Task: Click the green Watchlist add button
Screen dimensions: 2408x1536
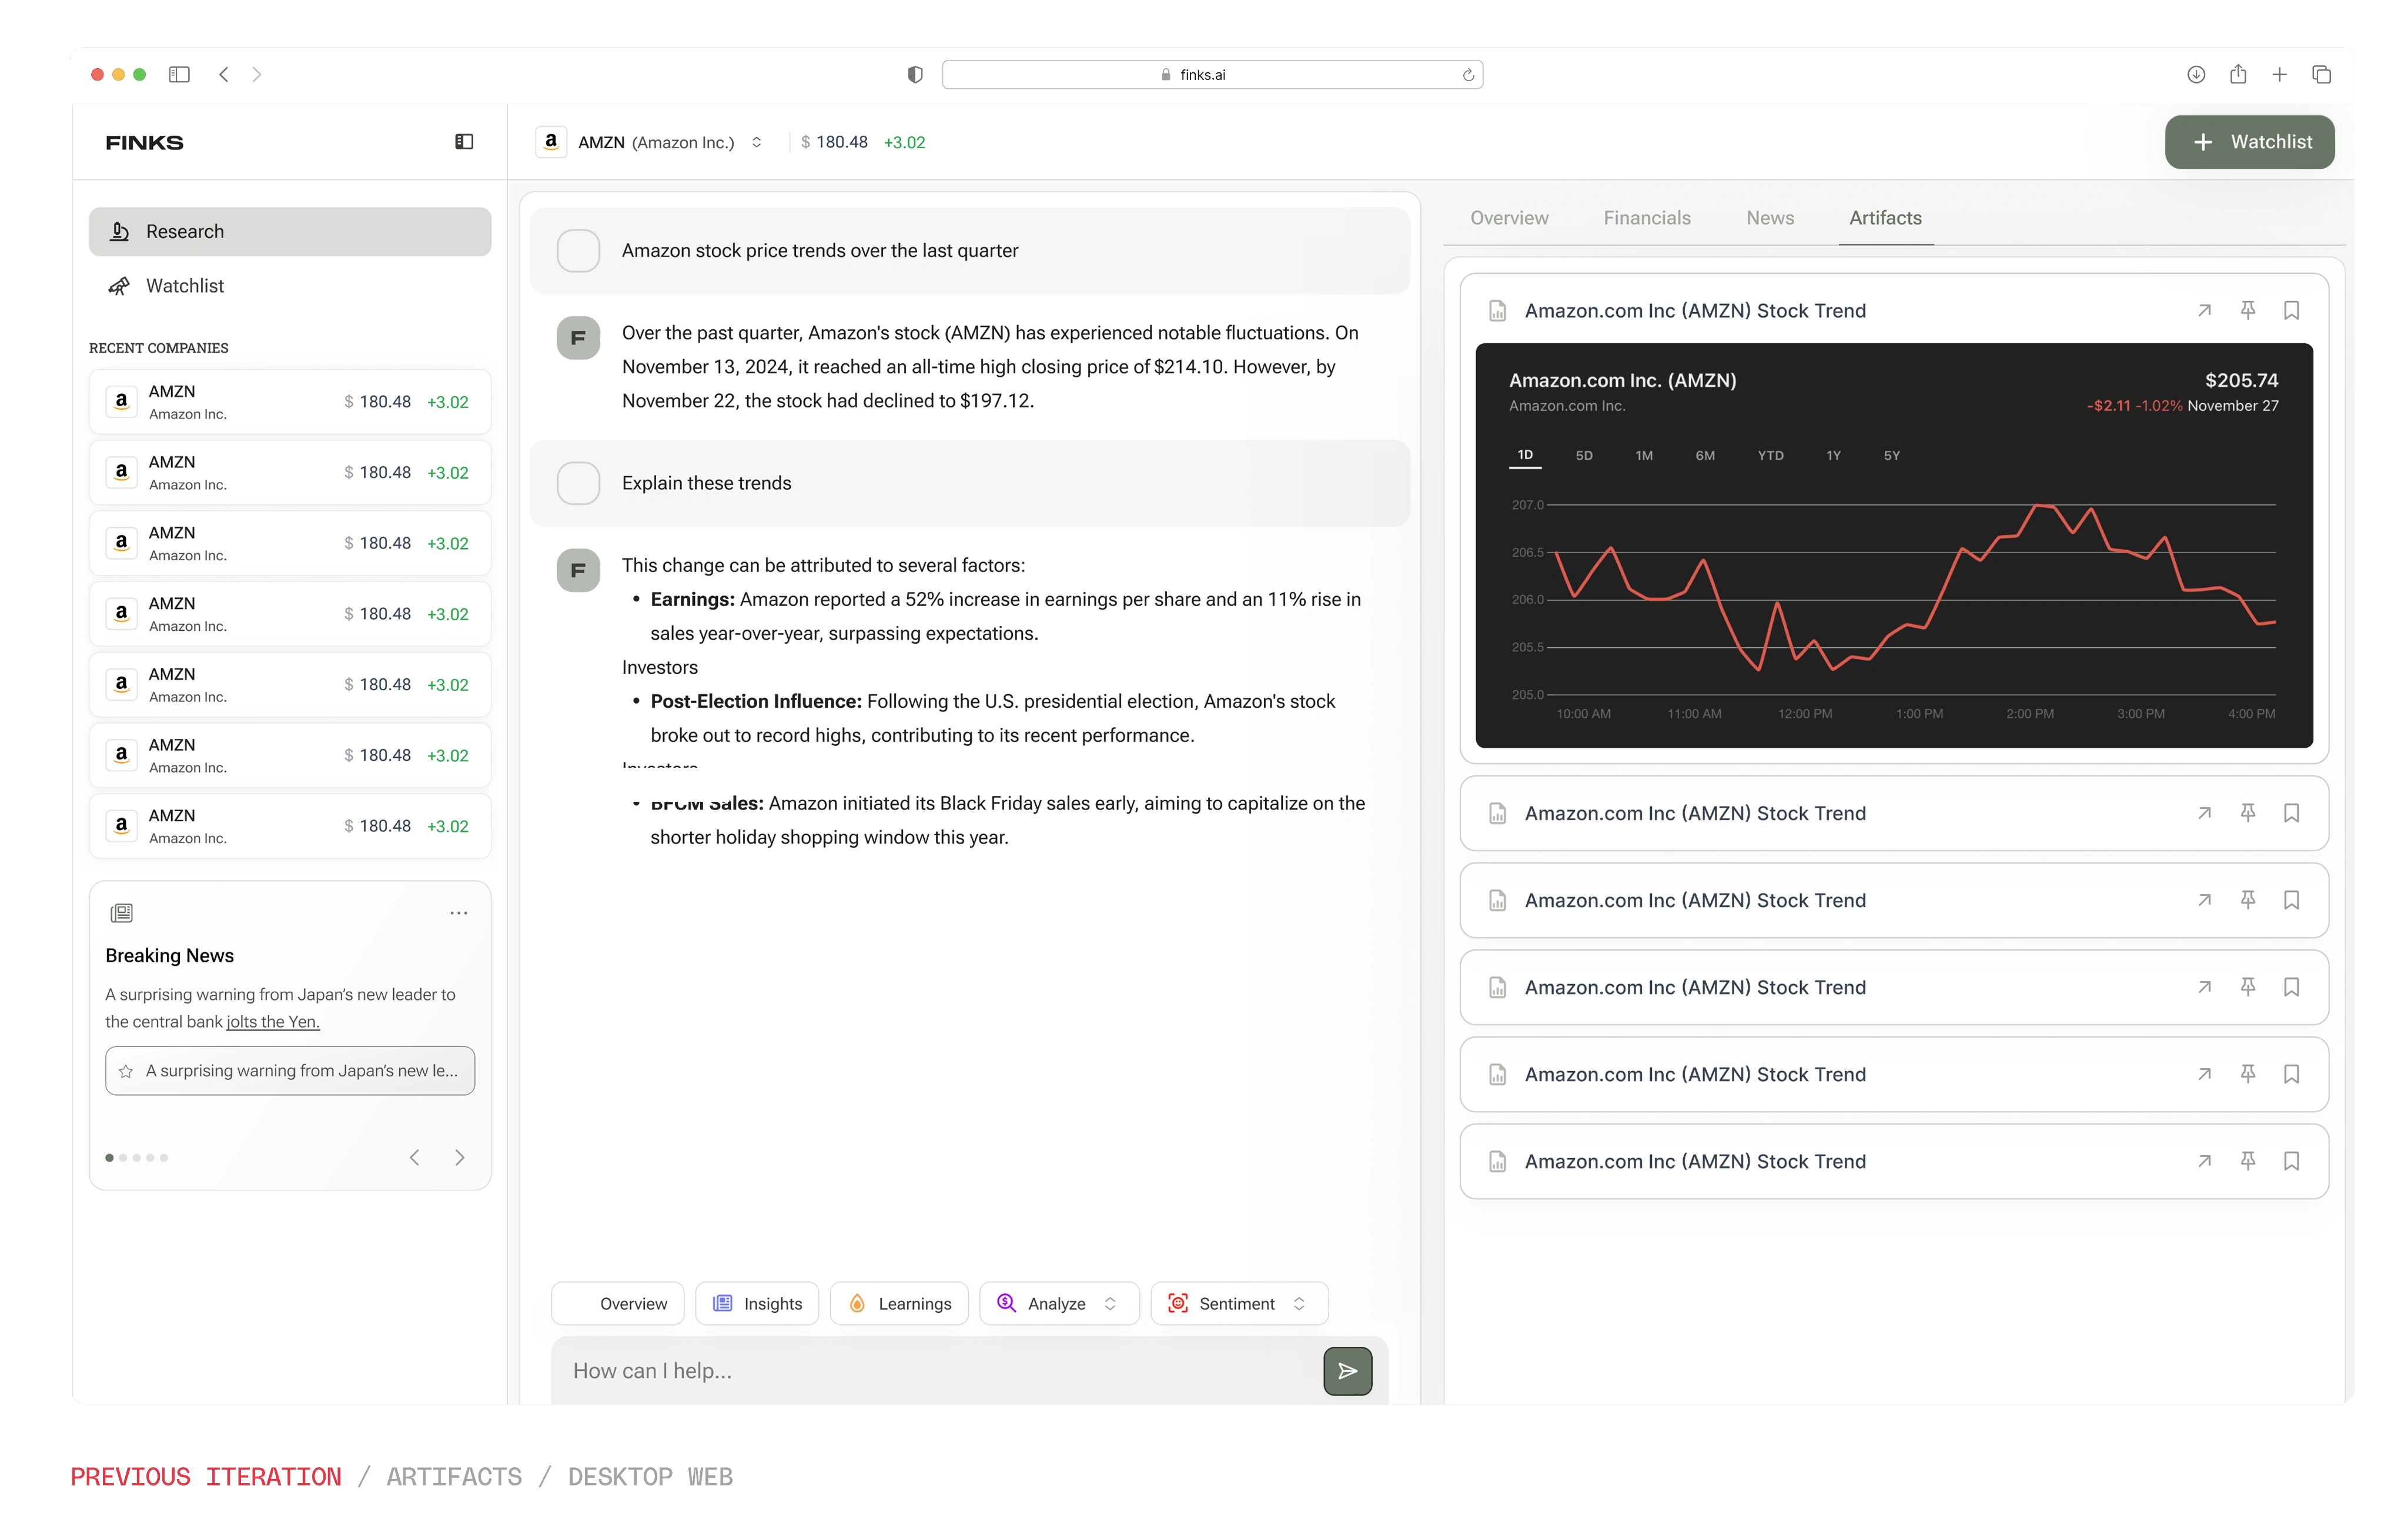Action: (2249, 142)
